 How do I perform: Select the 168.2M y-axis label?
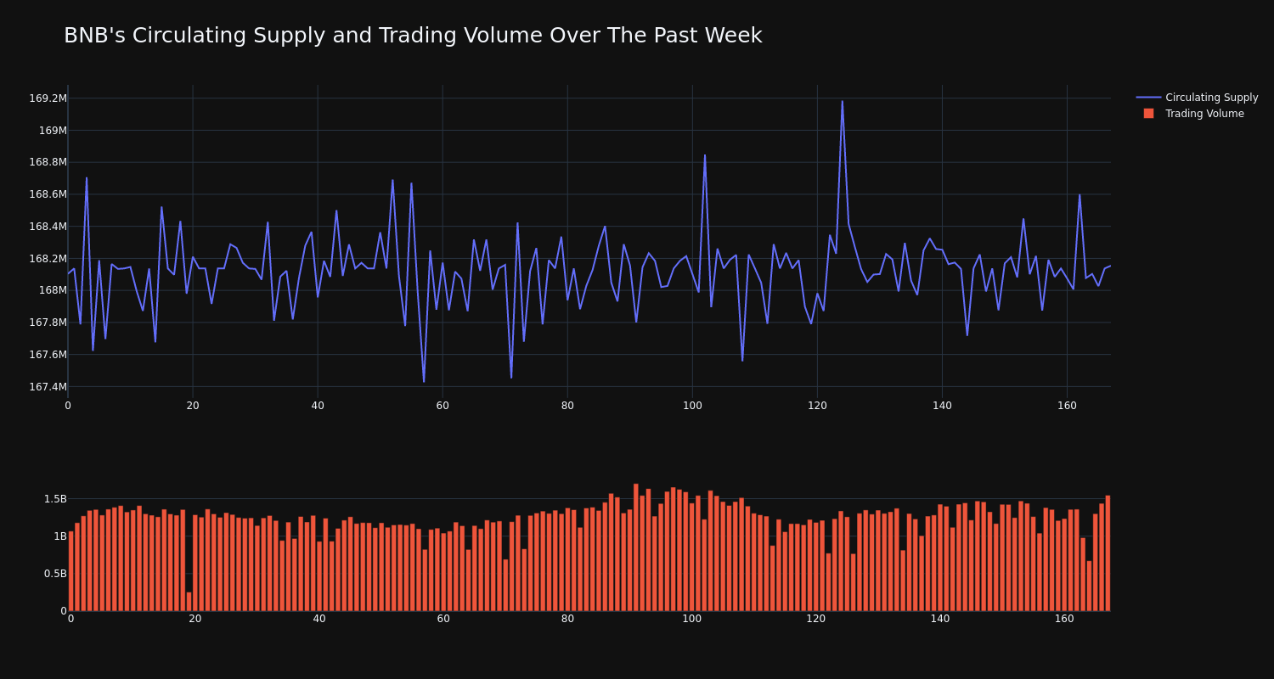coord(48,259)
